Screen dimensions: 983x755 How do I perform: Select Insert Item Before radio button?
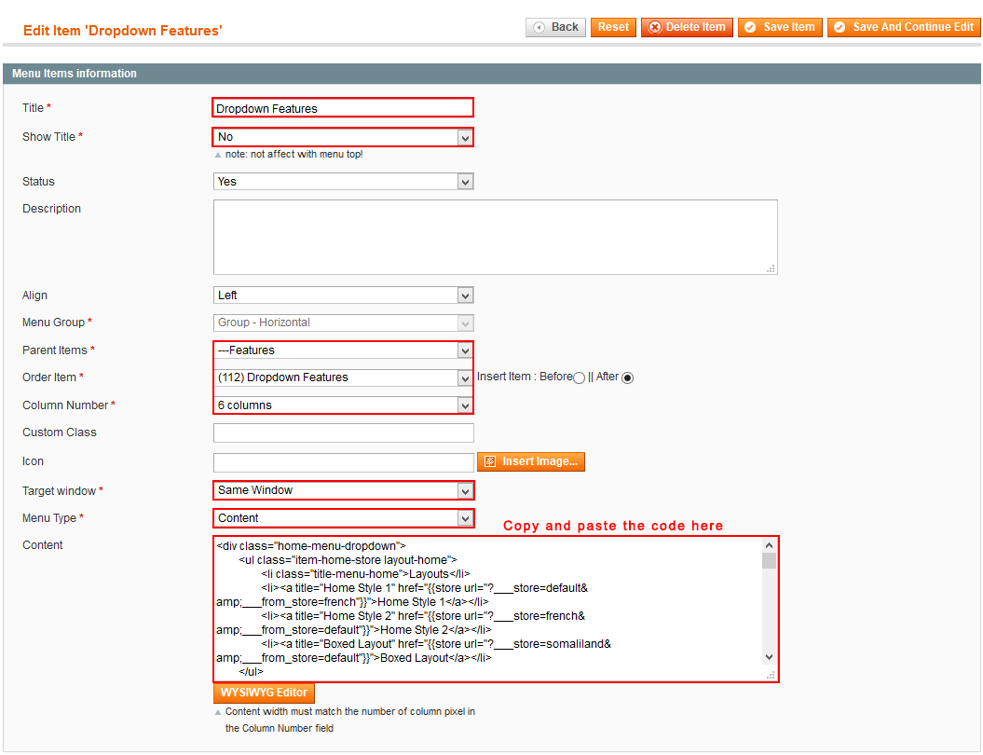pyautogui.click(x=580, y=377)
